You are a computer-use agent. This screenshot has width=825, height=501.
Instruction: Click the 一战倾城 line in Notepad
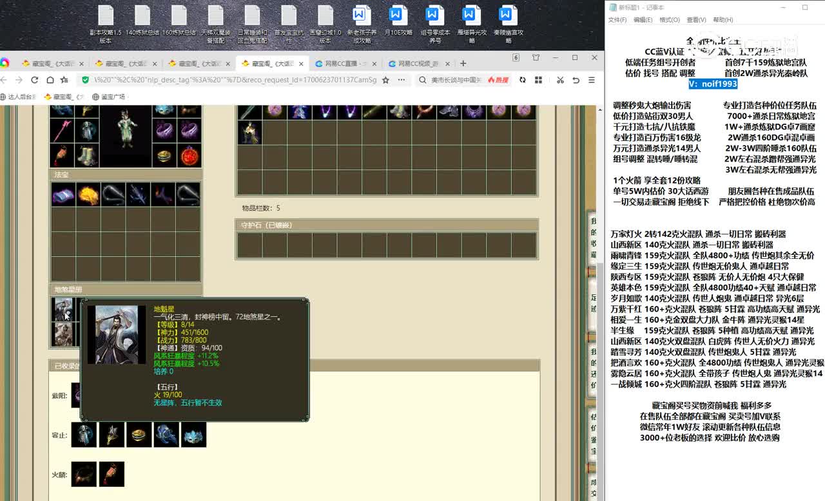[698, 384]
